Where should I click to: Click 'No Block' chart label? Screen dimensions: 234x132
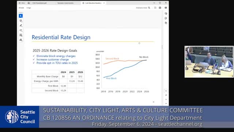click(144, 57)
